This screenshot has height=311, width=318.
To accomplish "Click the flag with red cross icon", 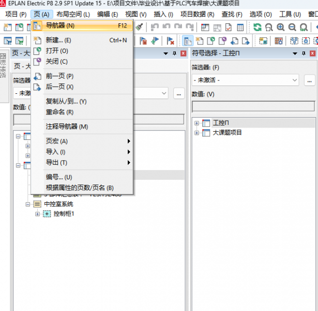I will pos(170,41).
